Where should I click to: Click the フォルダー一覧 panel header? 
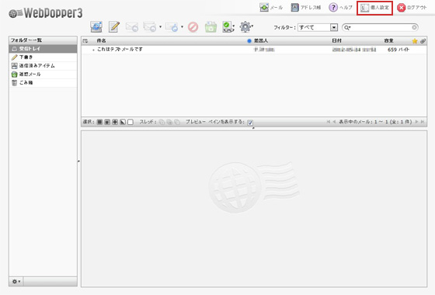coord(43,40)
